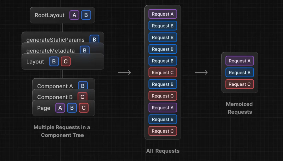
Task: Click the purple A badge in RootLayout
Action: [x=74, y=15]
